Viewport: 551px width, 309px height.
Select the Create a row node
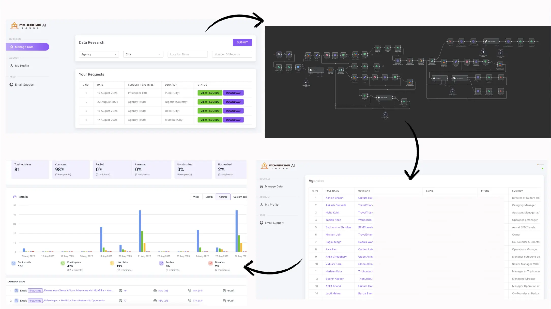pyautogui.click(x=377, y=48)
